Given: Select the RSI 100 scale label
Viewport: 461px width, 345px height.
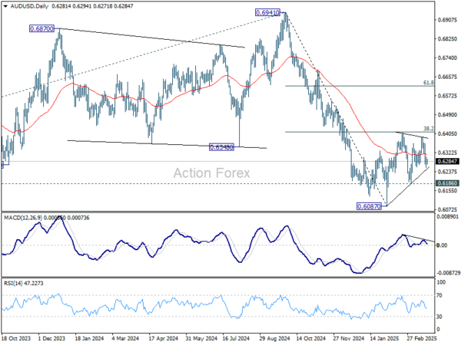Looking at the screenshot, I should (x=442, y=282).
